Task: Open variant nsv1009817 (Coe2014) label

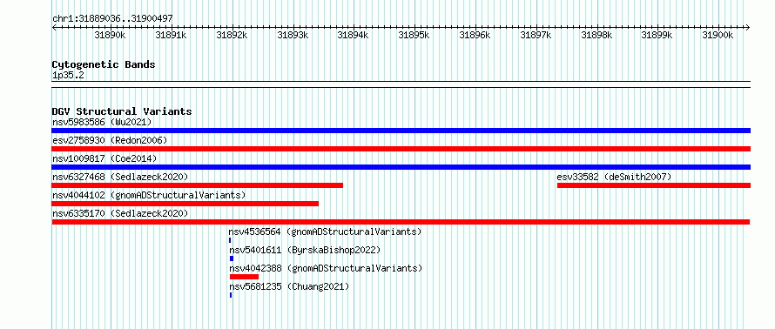Action: pos(104,158)
